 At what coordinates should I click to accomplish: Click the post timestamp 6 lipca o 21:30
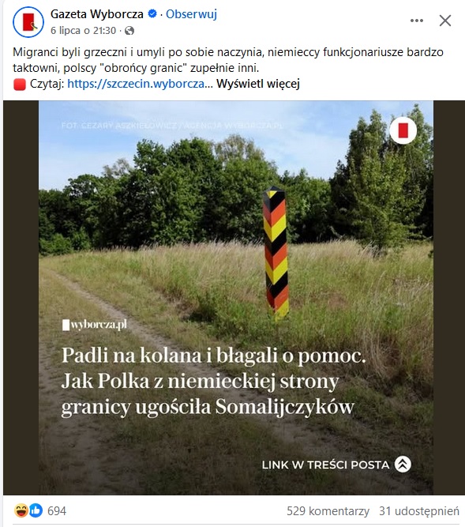point(83,31)
